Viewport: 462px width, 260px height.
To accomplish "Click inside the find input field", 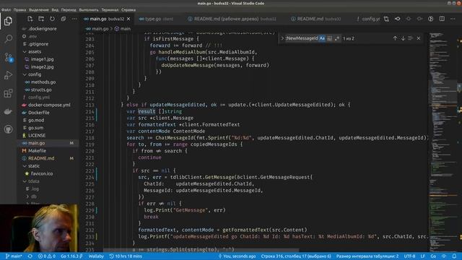I will pos(302,38).
